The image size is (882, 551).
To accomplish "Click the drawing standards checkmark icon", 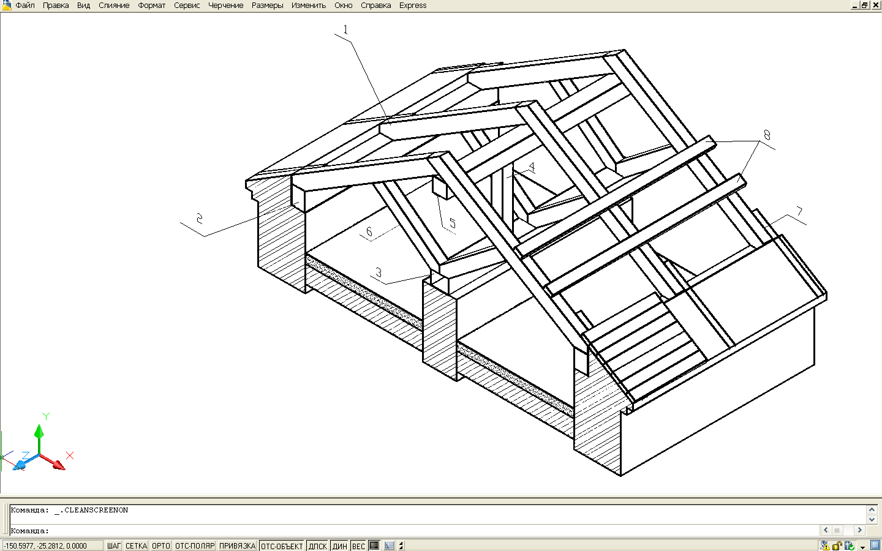I will (x=850, y=545).
